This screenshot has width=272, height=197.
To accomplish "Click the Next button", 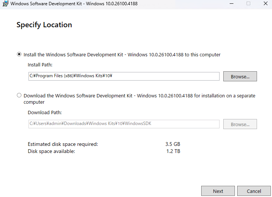I will tap(218, 191).
